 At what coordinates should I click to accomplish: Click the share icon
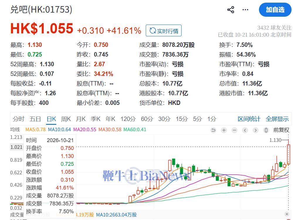[x=231, y=10]
